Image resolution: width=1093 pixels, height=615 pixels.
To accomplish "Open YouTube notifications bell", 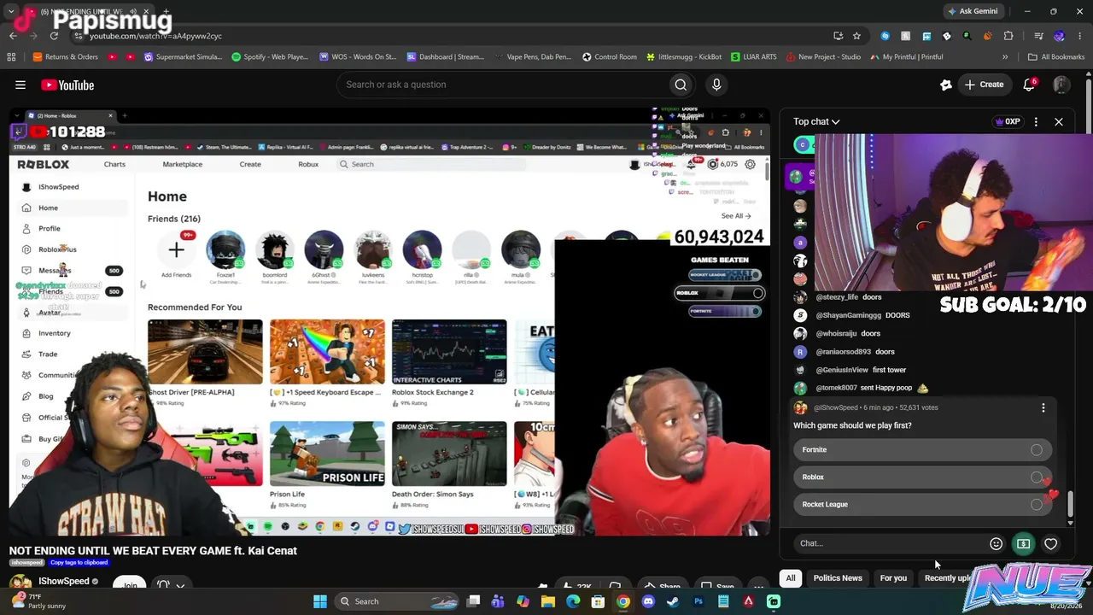I will click(1029, 85).
